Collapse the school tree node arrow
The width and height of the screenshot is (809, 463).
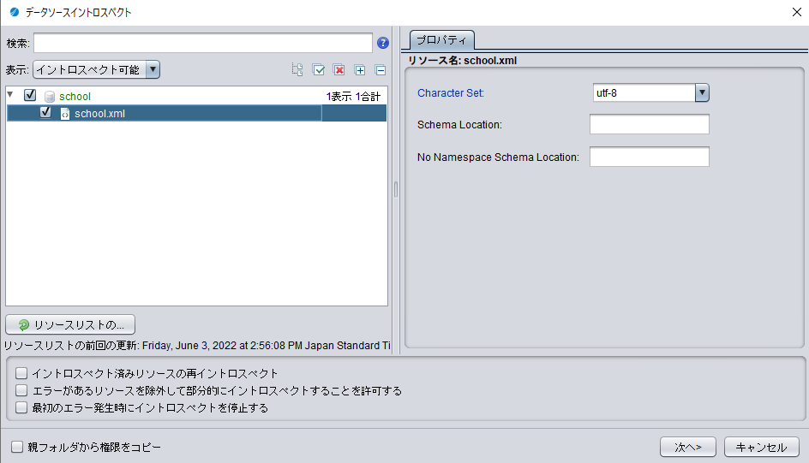coord(10,95)
